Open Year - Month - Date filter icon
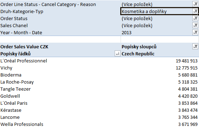The width and height of the screenshot is (199, 128). point(195,32)
